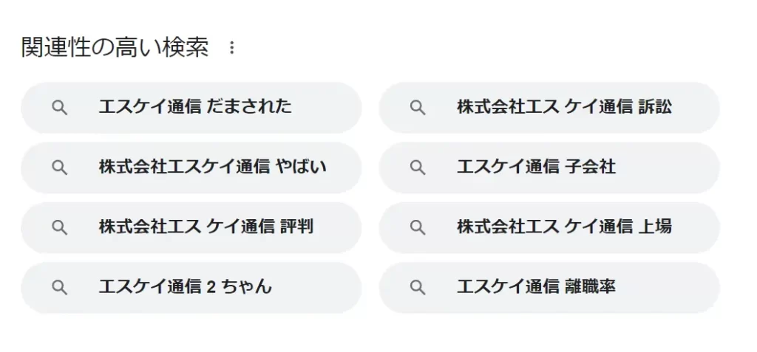757x352 pixels.
Task: Search for エスケイ通信 だまされた
Action: (195, 107)
